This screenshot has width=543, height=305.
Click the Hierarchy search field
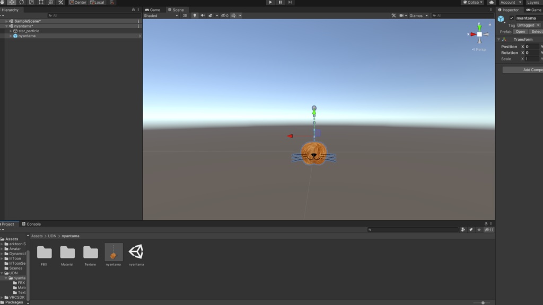(93, 15)
